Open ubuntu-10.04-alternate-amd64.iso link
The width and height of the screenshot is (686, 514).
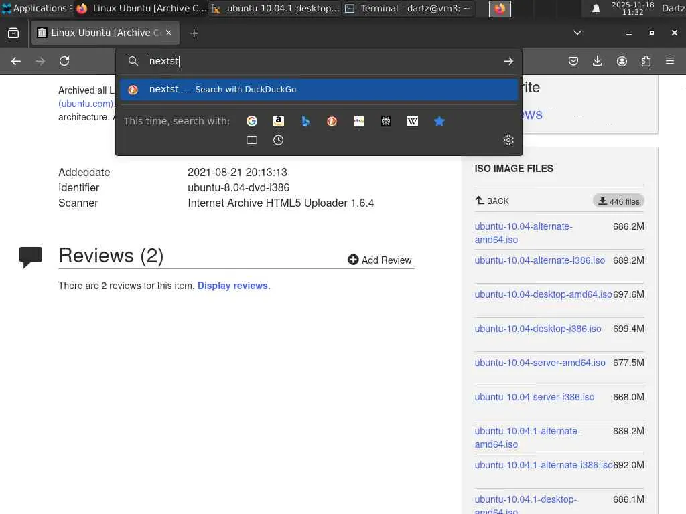pos(523,233)
